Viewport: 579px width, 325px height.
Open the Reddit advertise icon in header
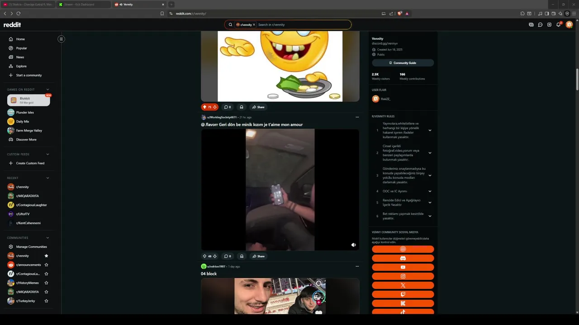click(x=531, y=25)
